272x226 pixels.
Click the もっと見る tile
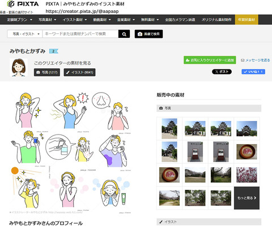[x=246, y=198]
